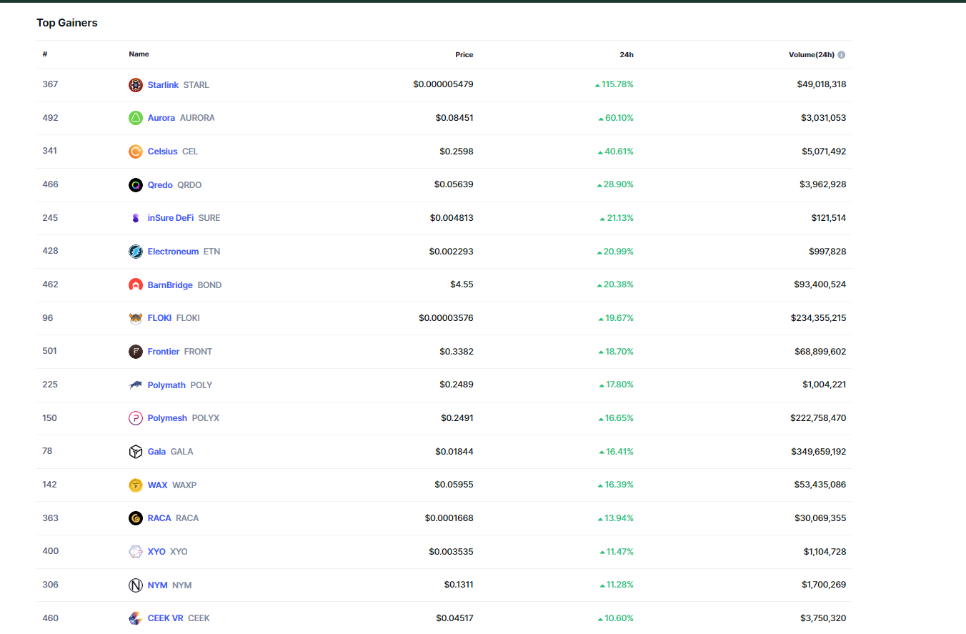
Task: Click the Electroneum lightning logo icon
Action: 136,252
